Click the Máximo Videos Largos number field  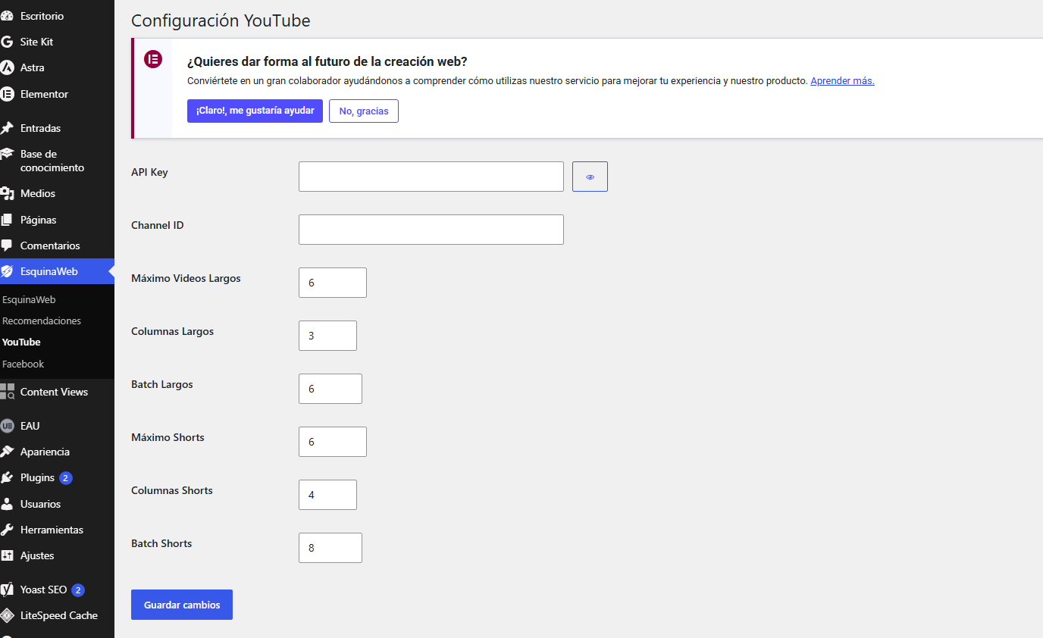(333, 283)
